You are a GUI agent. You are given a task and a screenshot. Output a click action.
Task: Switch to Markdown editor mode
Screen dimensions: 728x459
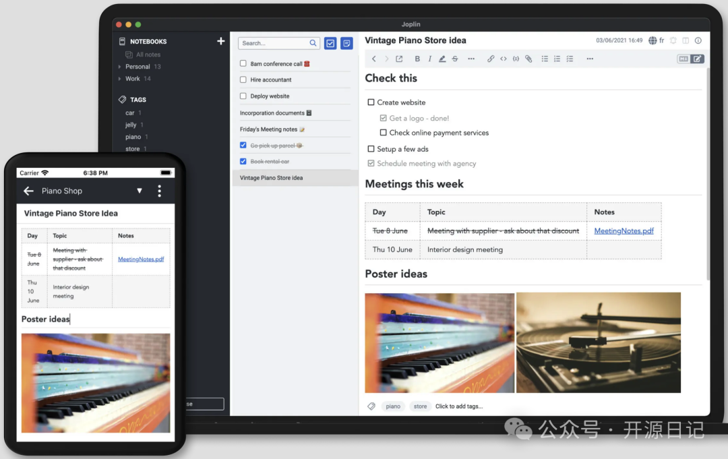tap(684, 59)
